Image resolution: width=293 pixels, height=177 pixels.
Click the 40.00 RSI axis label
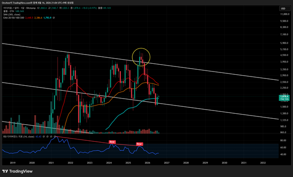283,155
